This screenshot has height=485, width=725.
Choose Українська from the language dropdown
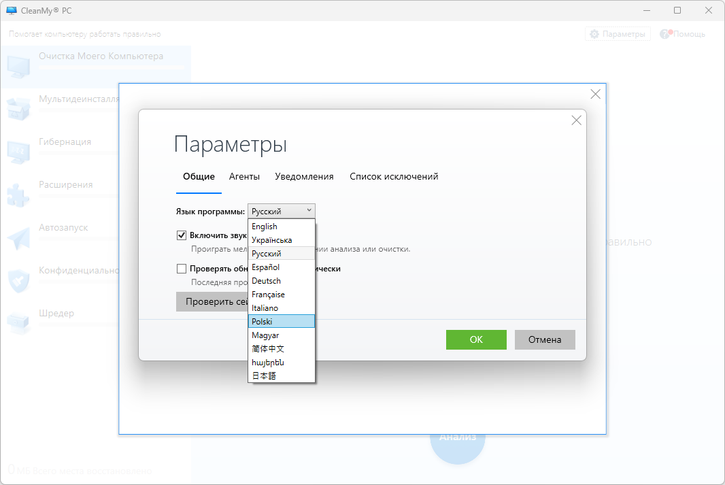click(282, 240)
